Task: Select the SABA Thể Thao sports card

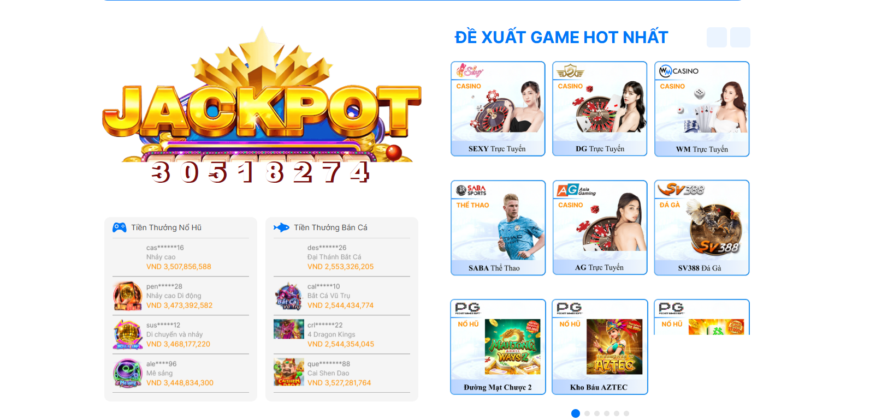Action: pos(498,227)
